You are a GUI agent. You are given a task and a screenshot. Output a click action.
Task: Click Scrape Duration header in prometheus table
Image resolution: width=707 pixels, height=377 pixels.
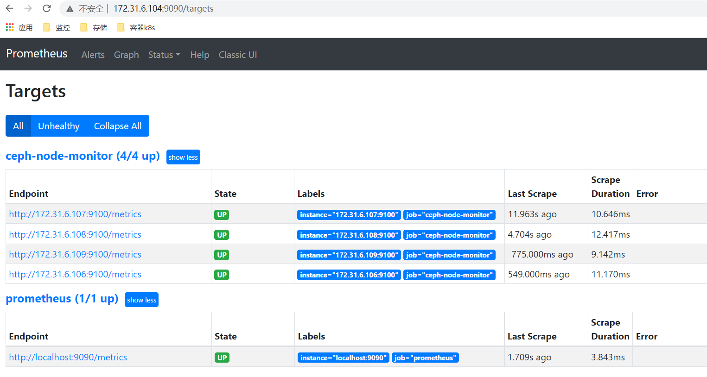click(x=610, y=329)
